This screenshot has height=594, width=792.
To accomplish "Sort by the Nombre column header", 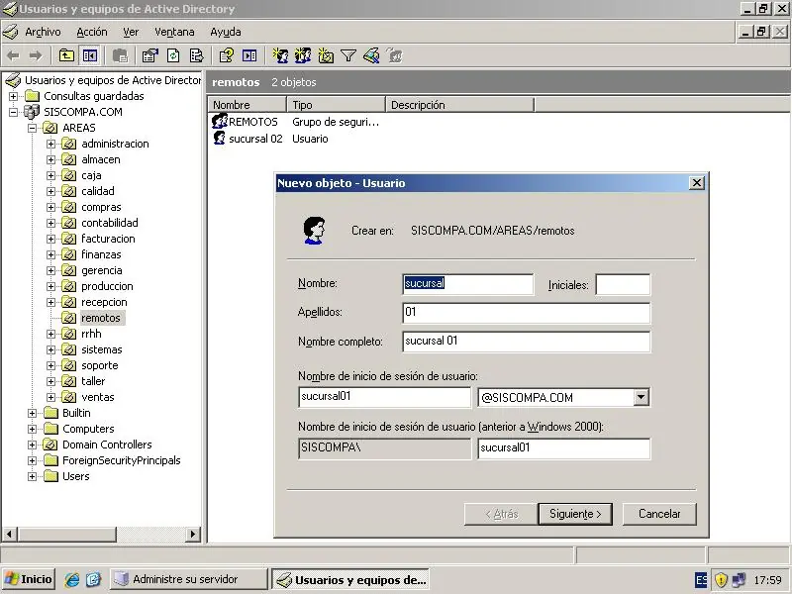I will [247, 105].
